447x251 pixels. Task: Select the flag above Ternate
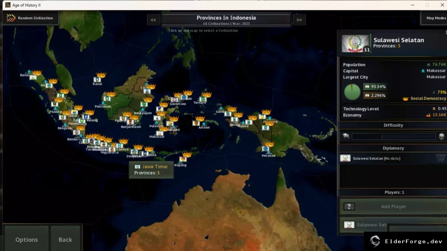click(203, 99)
